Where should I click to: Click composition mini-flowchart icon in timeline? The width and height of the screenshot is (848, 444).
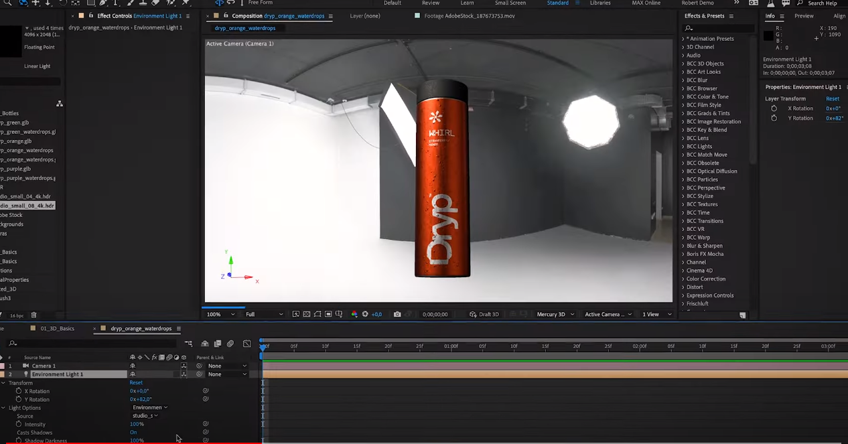coord(188,344)
